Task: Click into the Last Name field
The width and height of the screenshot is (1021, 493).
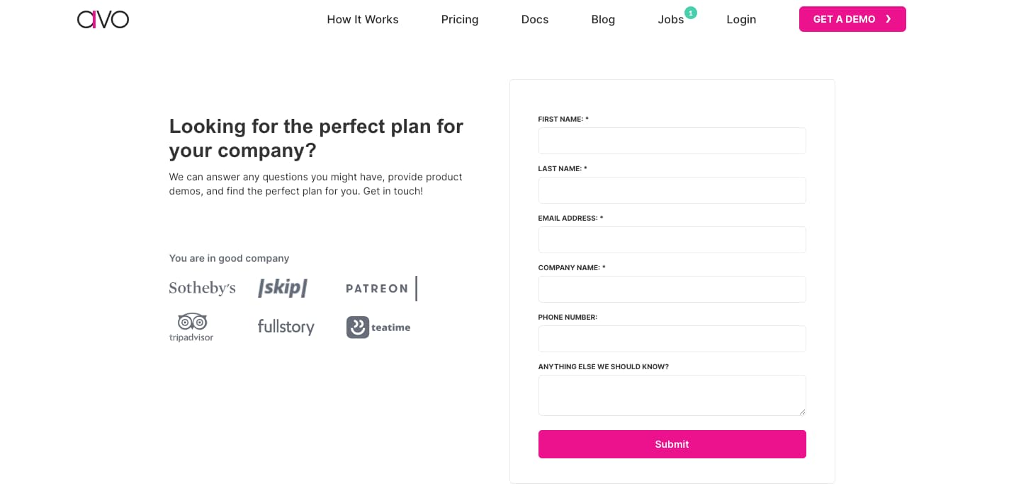Action: pos(672,190)
